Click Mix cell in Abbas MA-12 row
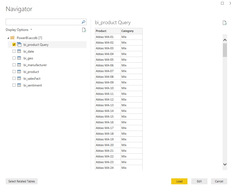The image size is (231, 187). coord(131,99)
